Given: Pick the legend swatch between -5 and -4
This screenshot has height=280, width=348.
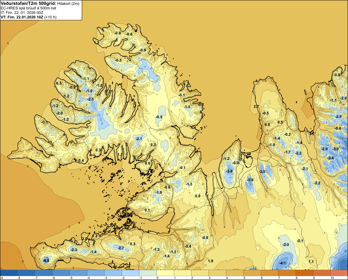Looking at the screenshot, I should (78, 273).
